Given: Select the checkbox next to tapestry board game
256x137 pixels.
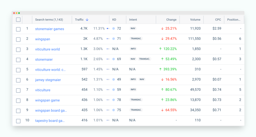Looking at the screenshot, I should [x=18, y=121].
